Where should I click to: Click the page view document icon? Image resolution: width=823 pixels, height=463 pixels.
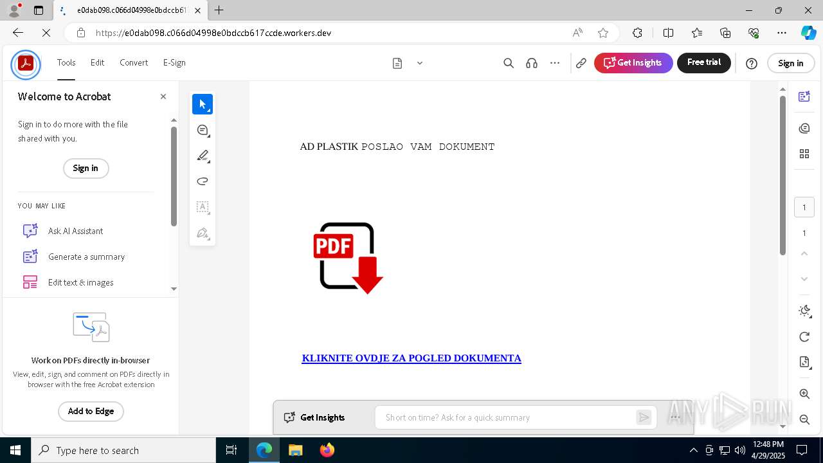tap(397, 63)
